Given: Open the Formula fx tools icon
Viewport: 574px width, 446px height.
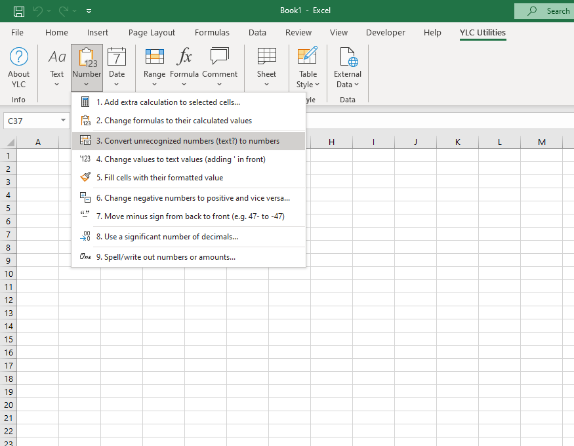Looking at the screenshot, I should pyautogui.click(x=184, y=68).
